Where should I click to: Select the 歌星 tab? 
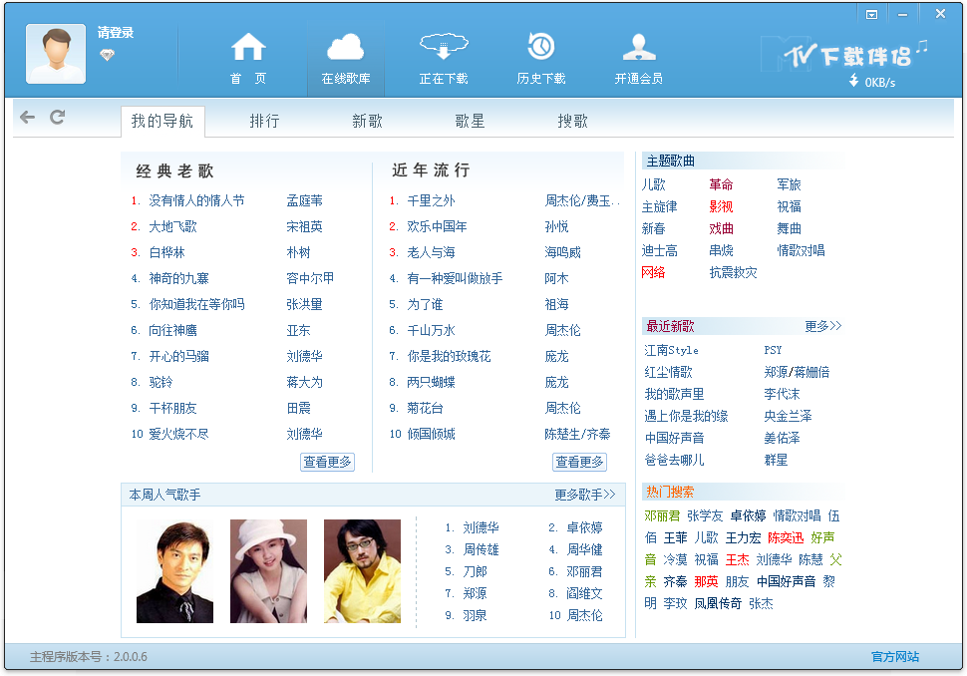click(x=470, y=122)
